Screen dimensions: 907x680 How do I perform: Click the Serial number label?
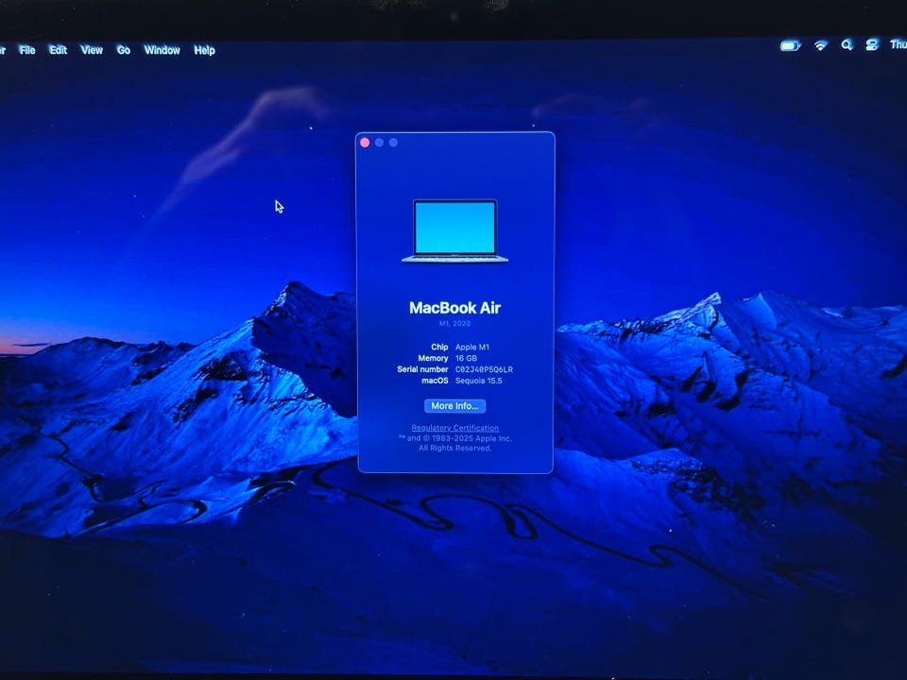423,369
